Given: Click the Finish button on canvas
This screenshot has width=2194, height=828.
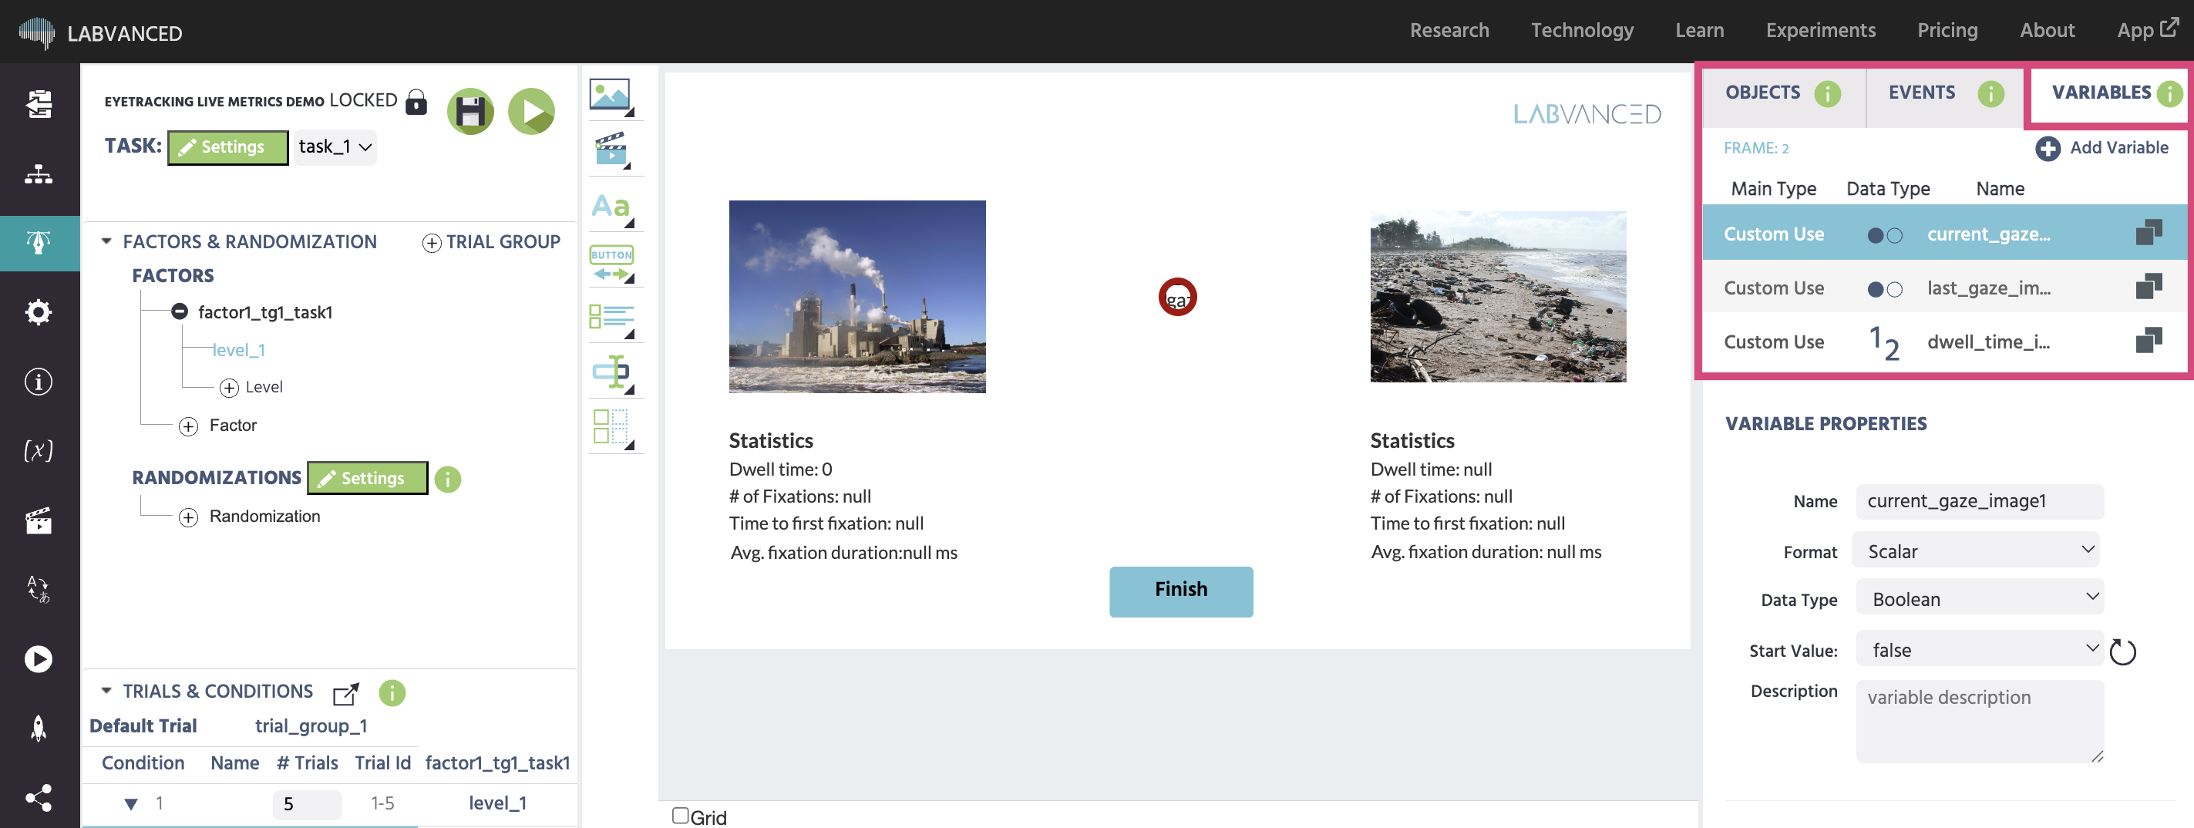Looking at the screenshot, I should tap(1180, 591).
